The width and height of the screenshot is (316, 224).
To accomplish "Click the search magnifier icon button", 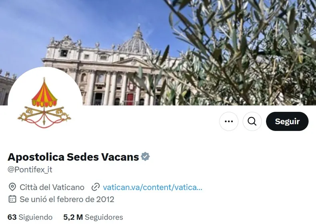I will pyautogui.click(x=252, y=121).
